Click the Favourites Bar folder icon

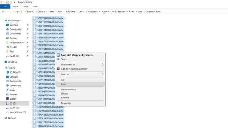point(7,43)
